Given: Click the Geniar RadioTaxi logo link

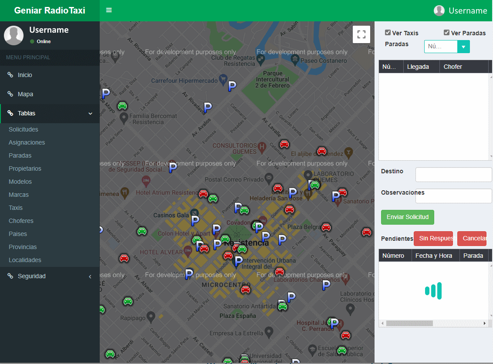Looking at the screenshot, I should coord(50,10).
